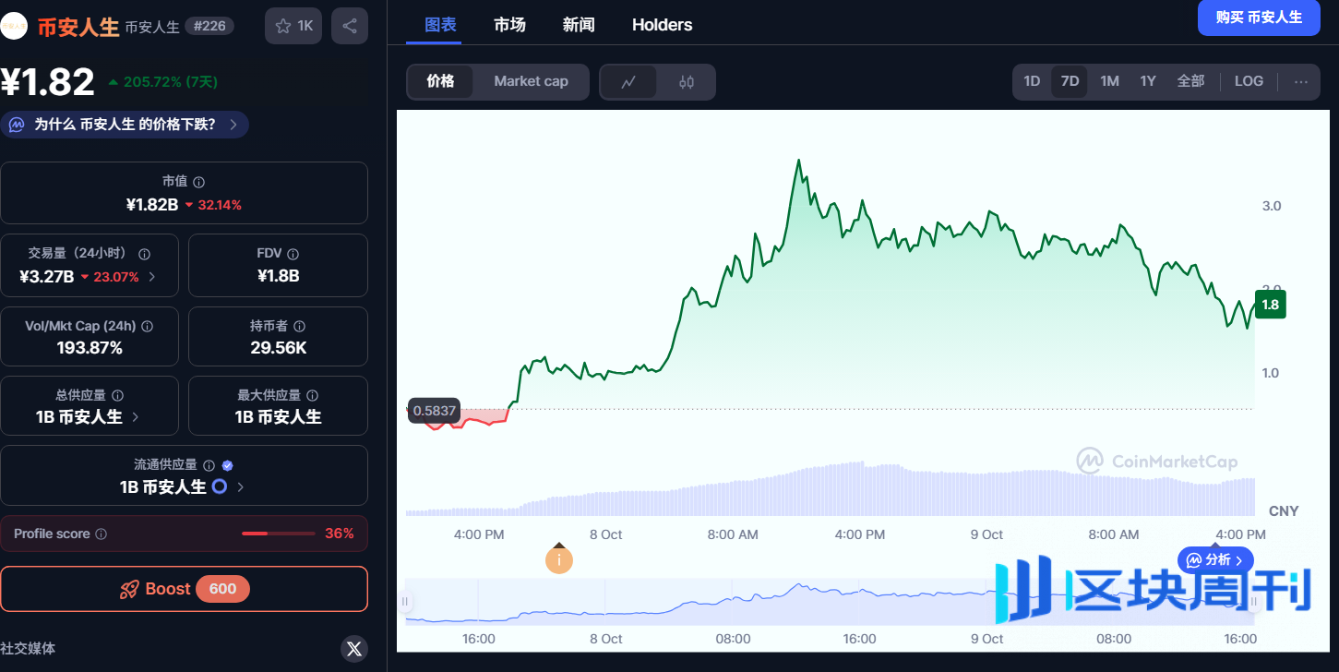
Task: Click the share icon button
Action: [x=349, y=26]
